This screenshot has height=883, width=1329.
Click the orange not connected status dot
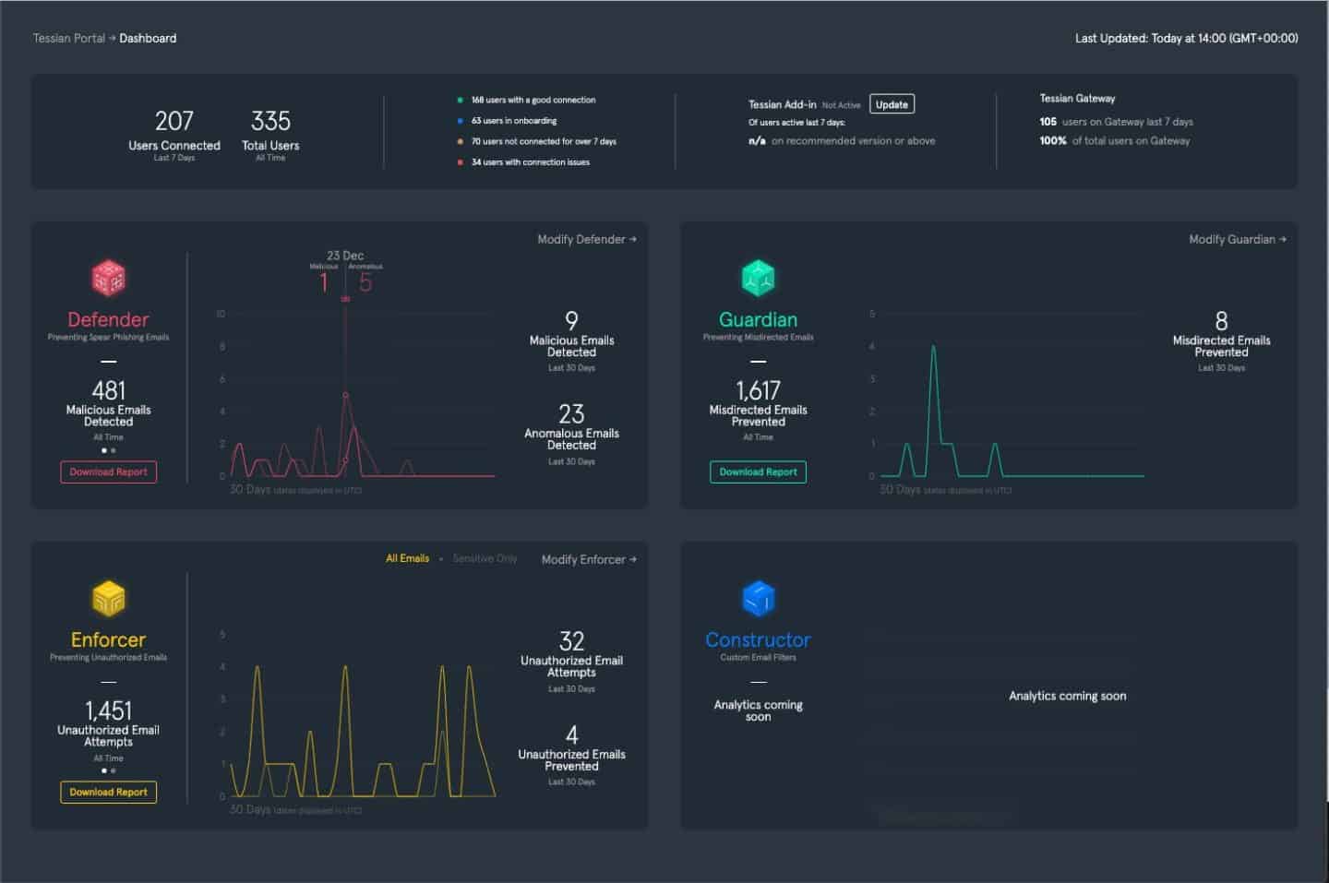tap(460, 141)
